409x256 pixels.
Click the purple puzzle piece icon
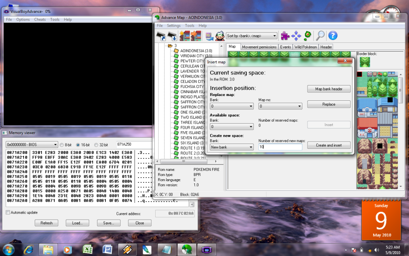tap(285, 36)
